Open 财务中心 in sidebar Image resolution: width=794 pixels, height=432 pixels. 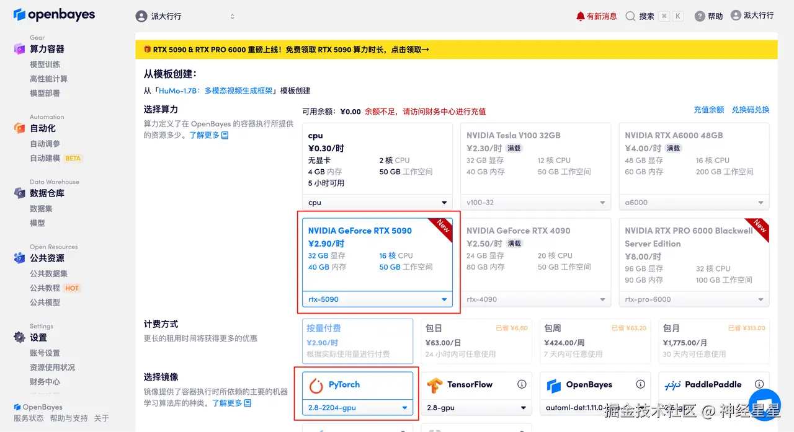pos(45,382)
